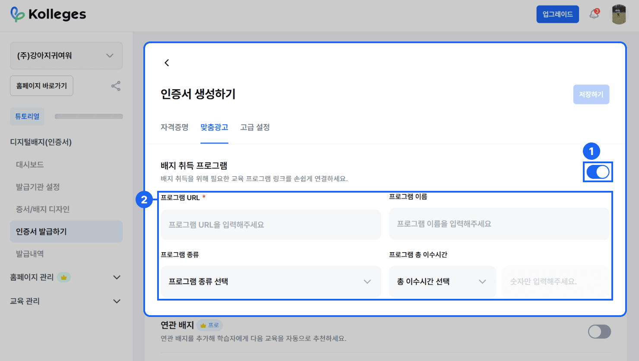Open 발급내역 in sidebar
639x361 pixels.
pos(30,254)
